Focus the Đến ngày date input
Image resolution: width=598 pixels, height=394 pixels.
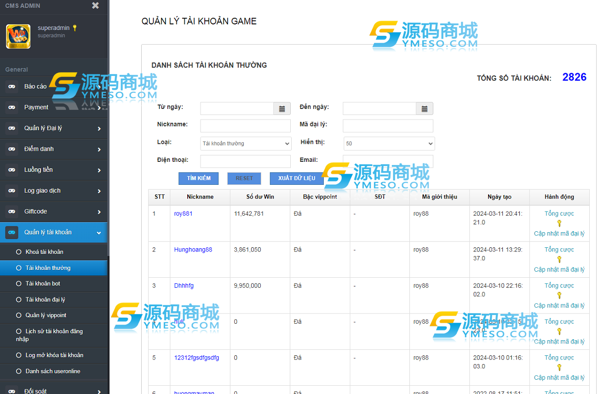pyautogui.click(x=379, y=108)
